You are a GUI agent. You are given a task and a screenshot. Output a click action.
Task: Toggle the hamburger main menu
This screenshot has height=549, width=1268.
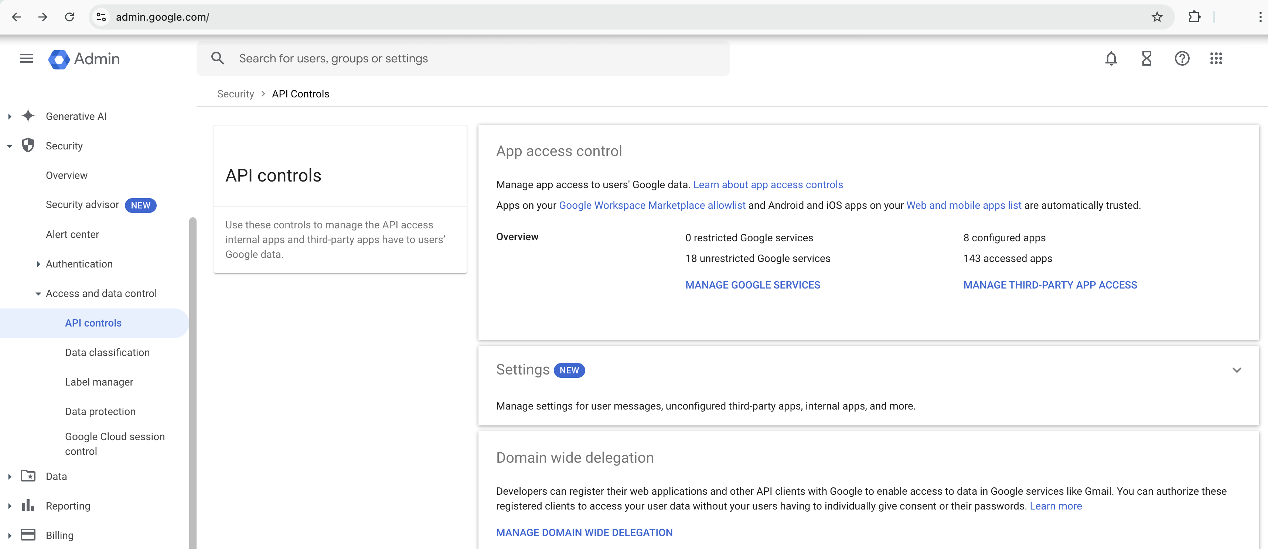point(27,59)
